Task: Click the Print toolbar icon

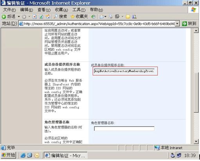Action: pyautogui.click(x=111, y=17)
